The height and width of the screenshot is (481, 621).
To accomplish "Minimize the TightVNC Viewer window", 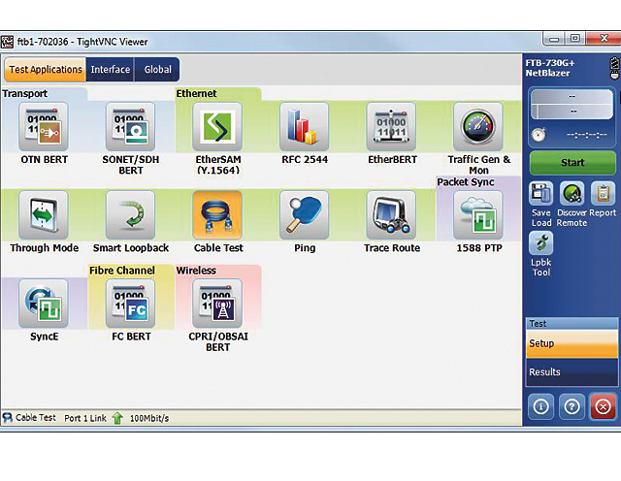I will pyautogui.click(x=554, y=39).
